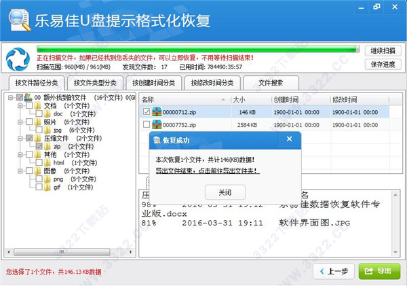Click the icon in 恢复成功 dialog title

pos(157,141)
